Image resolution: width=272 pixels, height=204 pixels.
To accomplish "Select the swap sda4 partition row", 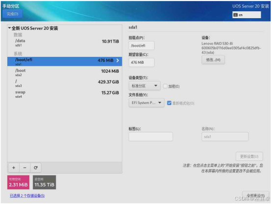I will pyautogui.click(x=65, y=94).
